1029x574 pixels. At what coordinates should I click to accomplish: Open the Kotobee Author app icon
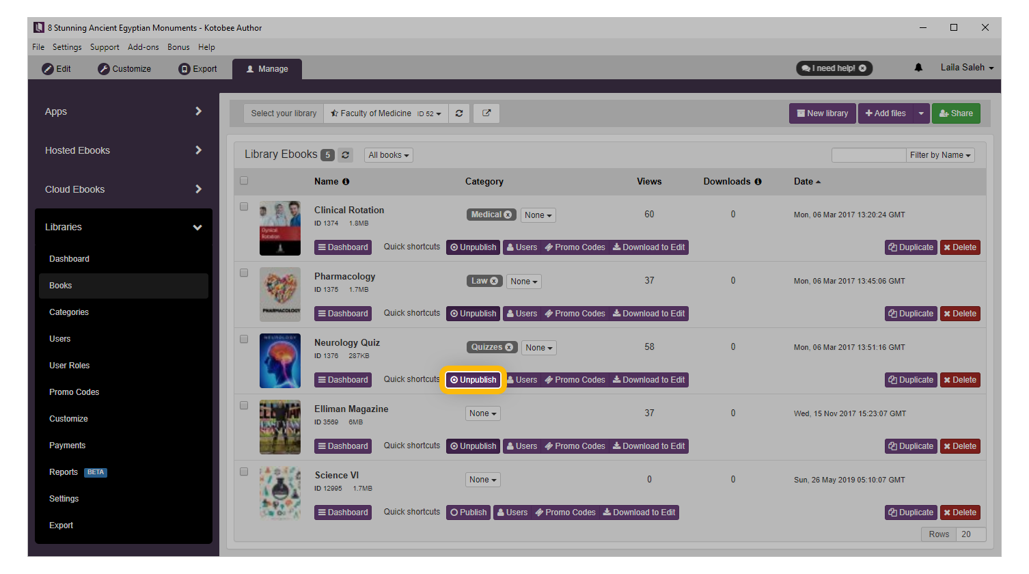39,27
